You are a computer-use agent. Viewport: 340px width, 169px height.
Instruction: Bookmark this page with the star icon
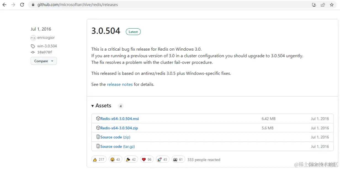pyautogui.click(x=332, y=5)
